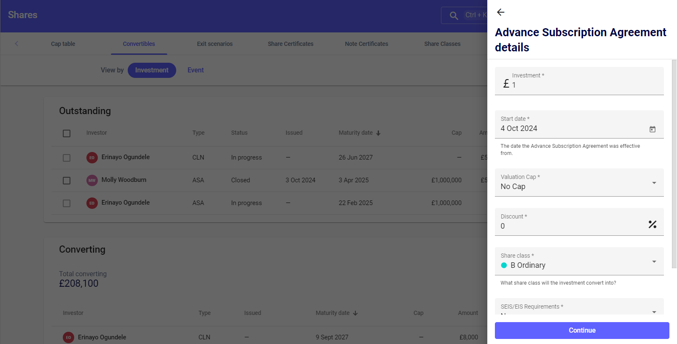Open the Share Certificates tab
This screenshot has width=677, height=344.
coord(290,44)
